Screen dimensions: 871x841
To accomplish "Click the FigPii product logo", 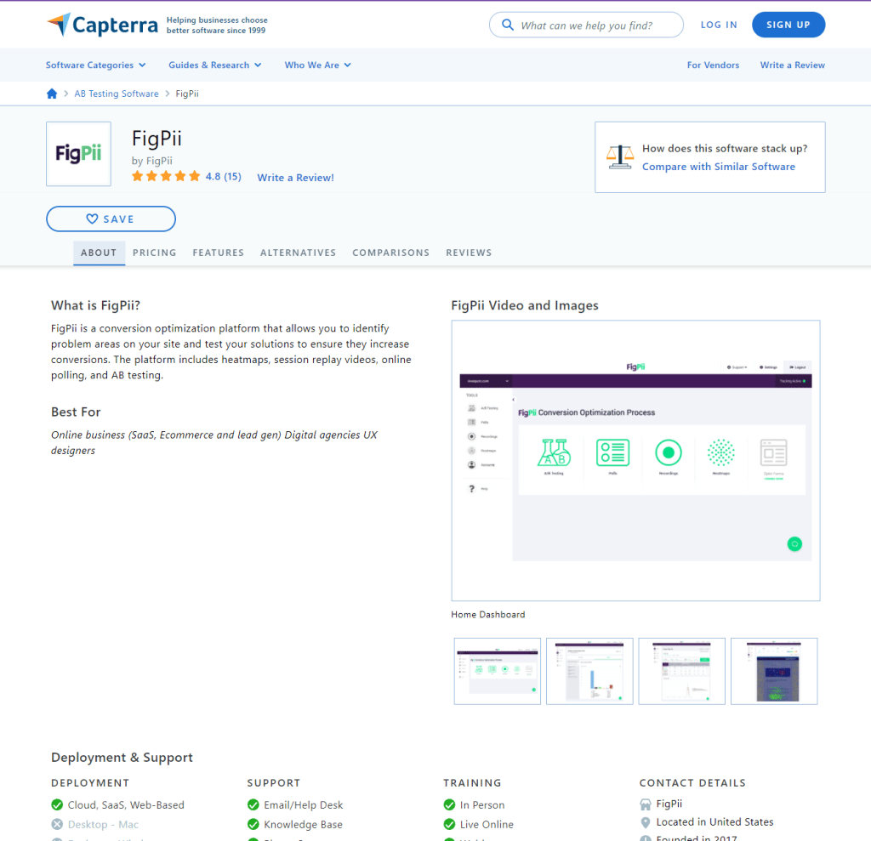I will point(78,154).
